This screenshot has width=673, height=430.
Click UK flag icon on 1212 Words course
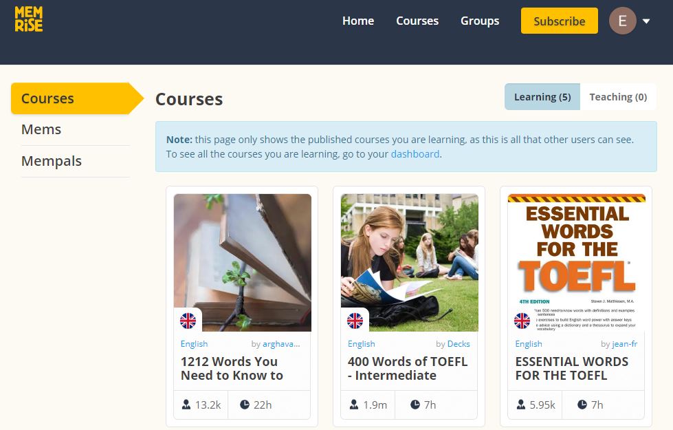pyautogui.click(x=188, y=321)
